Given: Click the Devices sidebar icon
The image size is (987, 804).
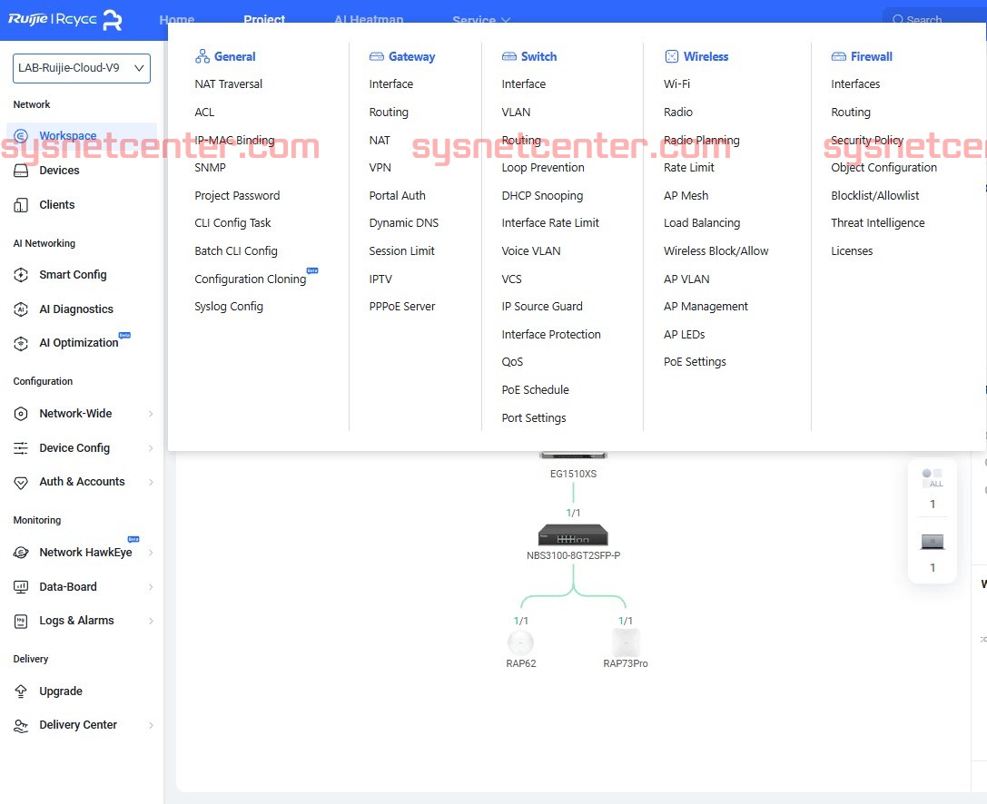Looking at the screenshot, I should 21,171.
